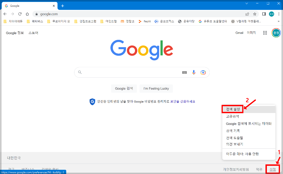Choose Google 검색에 표시되는 데이터 menu item
This screenshot has width=283, height=174.
(249, 124)
